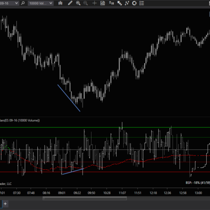Open the strategies circular icon
The height and width of the screenshot is (210, 210).
134,3
